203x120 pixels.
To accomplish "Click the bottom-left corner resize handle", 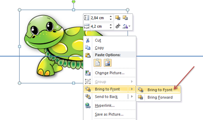I will (x=19, y=83).
